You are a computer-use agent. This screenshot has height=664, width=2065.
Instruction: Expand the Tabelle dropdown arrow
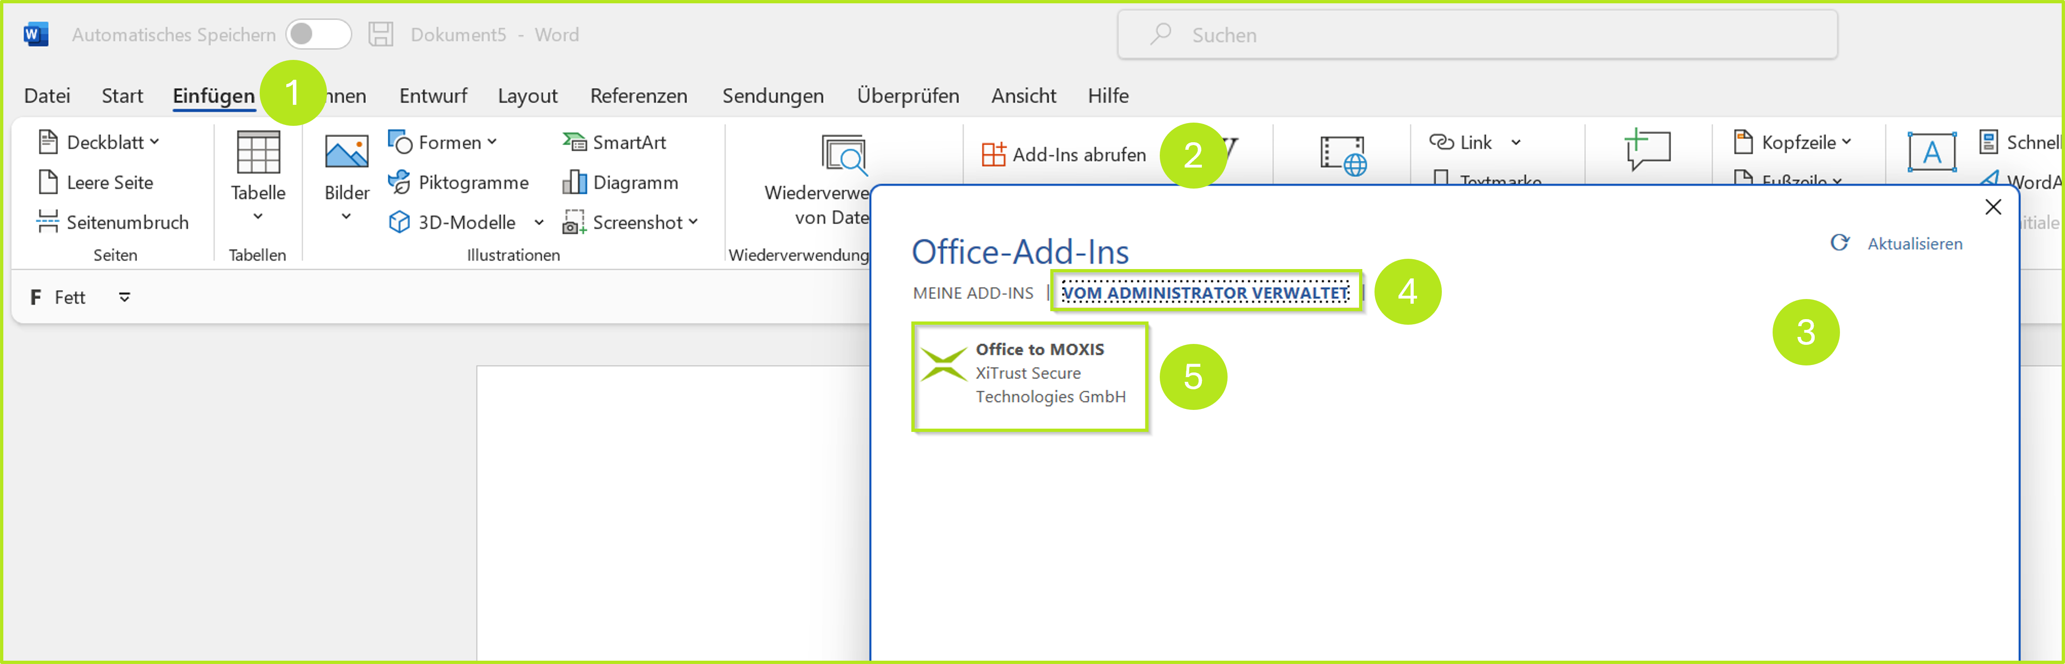[x=257, y=216]
